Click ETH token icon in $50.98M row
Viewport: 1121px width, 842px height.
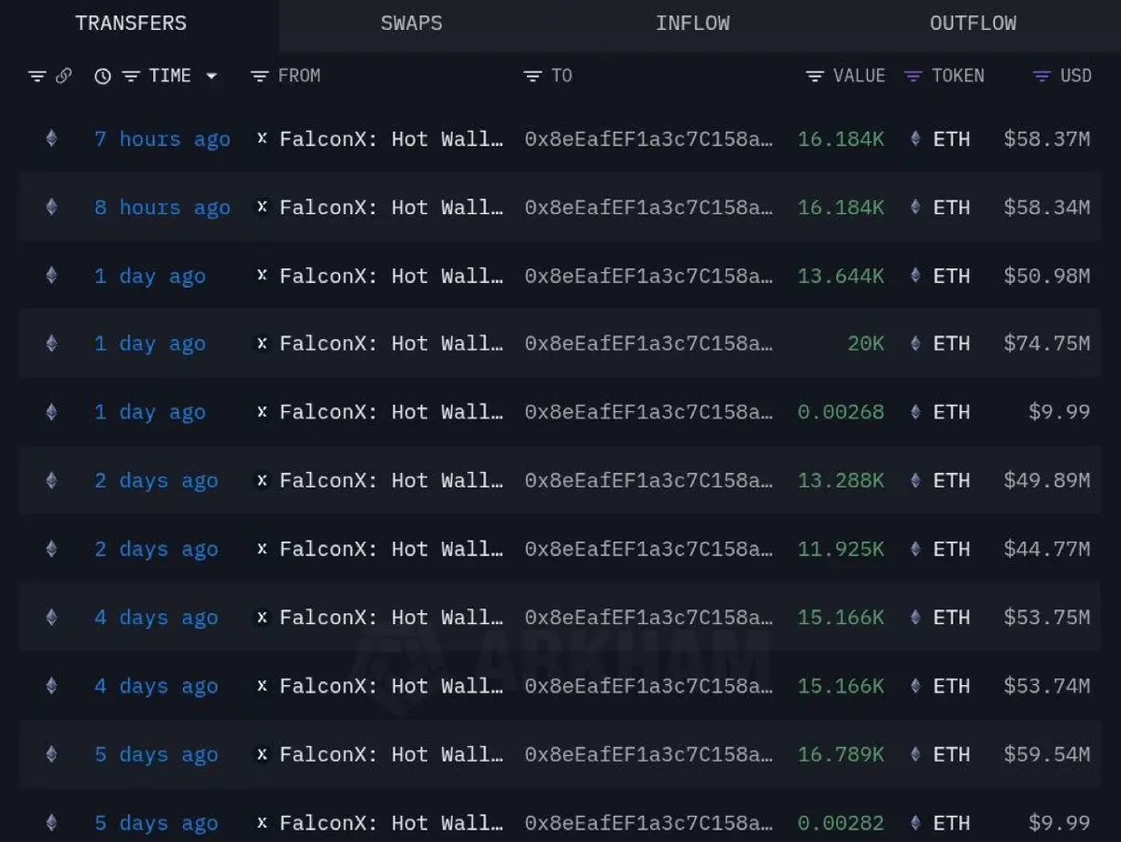915,276
